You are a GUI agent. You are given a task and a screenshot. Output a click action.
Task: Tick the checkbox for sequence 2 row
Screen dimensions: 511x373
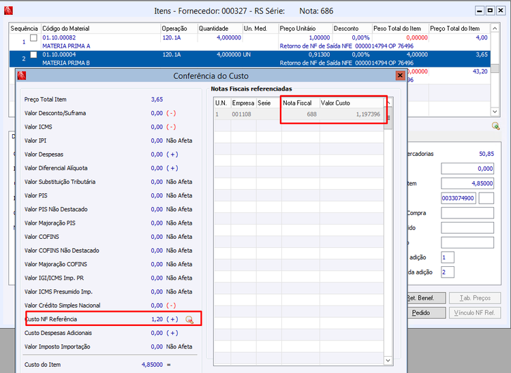coord(33,54)
